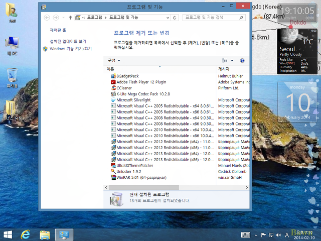
Task: Select the Unlocker 1.9.2 icon
Action: coord(113,172)
